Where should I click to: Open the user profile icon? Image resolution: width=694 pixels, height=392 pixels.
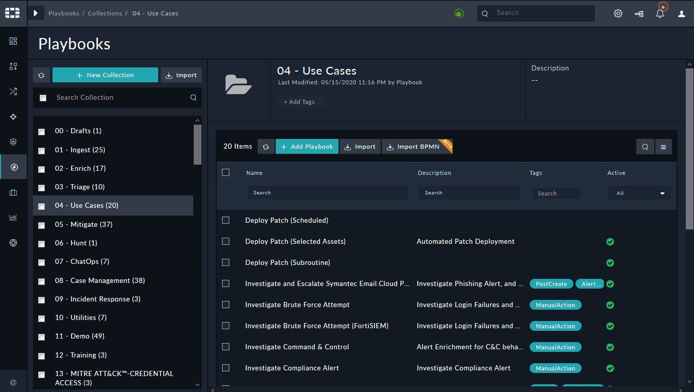click(682, 14)
